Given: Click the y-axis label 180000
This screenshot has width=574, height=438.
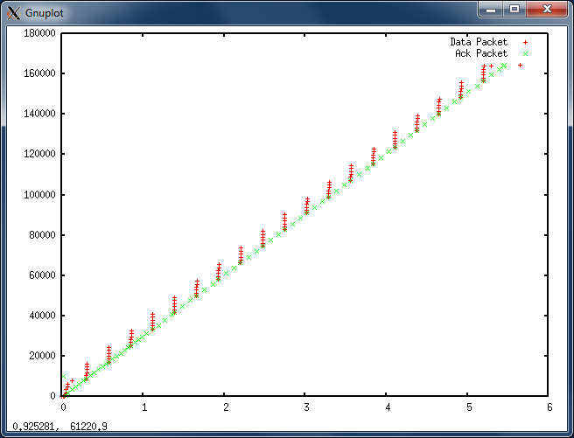Looking at the screenshot, I should click(39, 33).
